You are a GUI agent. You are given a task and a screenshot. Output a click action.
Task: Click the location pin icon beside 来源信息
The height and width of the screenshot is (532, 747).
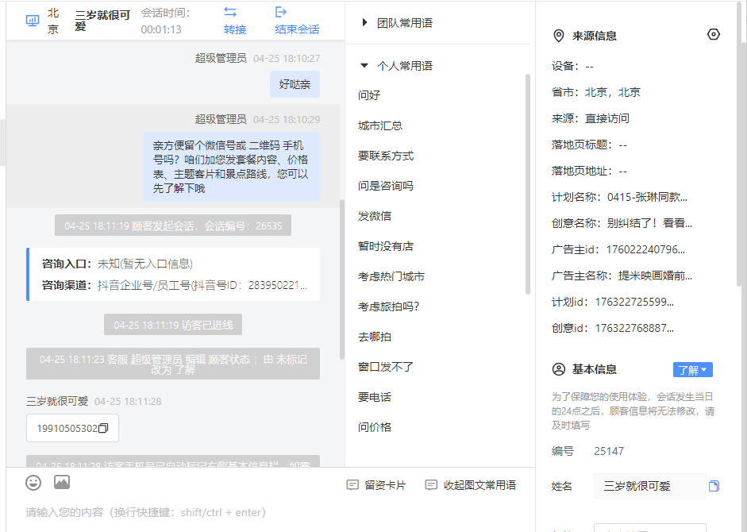pyautogui.click(x=559, y=36)
